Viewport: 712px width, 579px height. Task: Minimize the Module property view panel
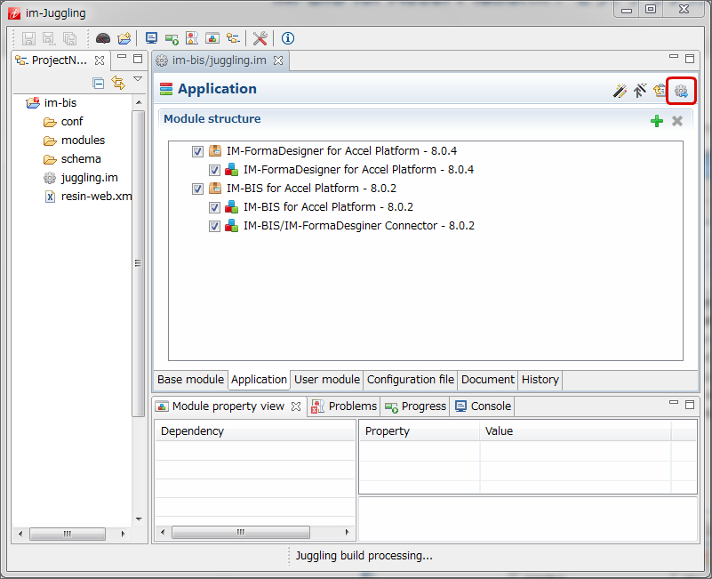[x=674, y=402]
